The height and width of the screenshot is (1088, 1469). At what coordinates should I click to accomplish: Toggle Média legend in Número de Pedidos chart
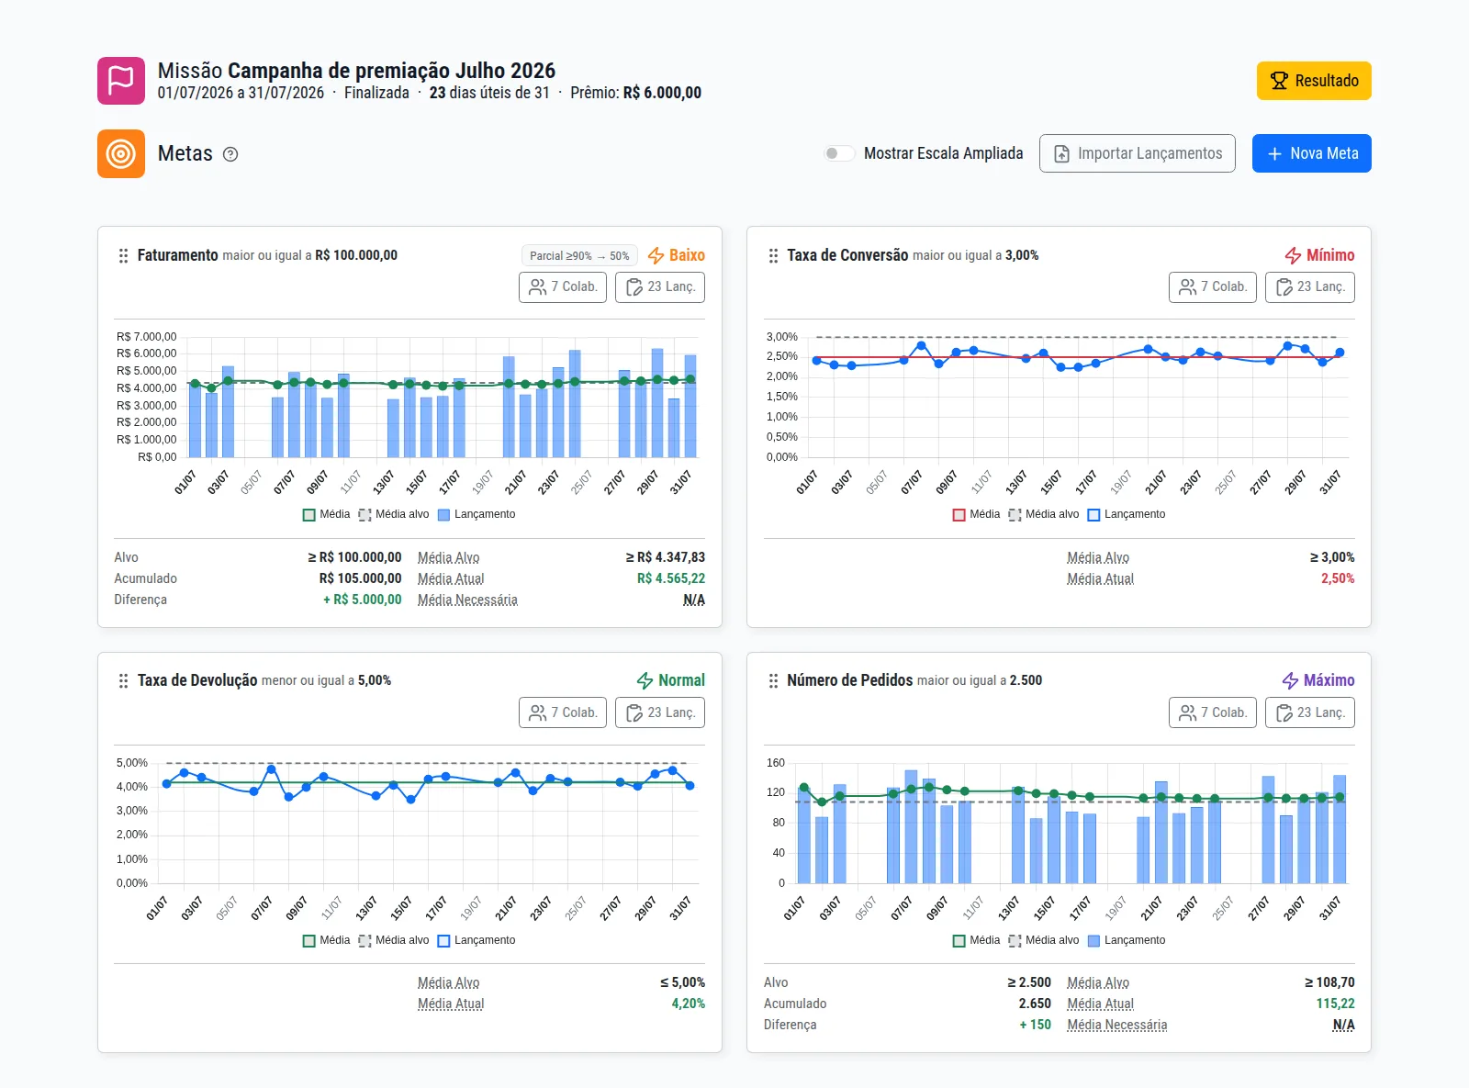coord(977,940)
